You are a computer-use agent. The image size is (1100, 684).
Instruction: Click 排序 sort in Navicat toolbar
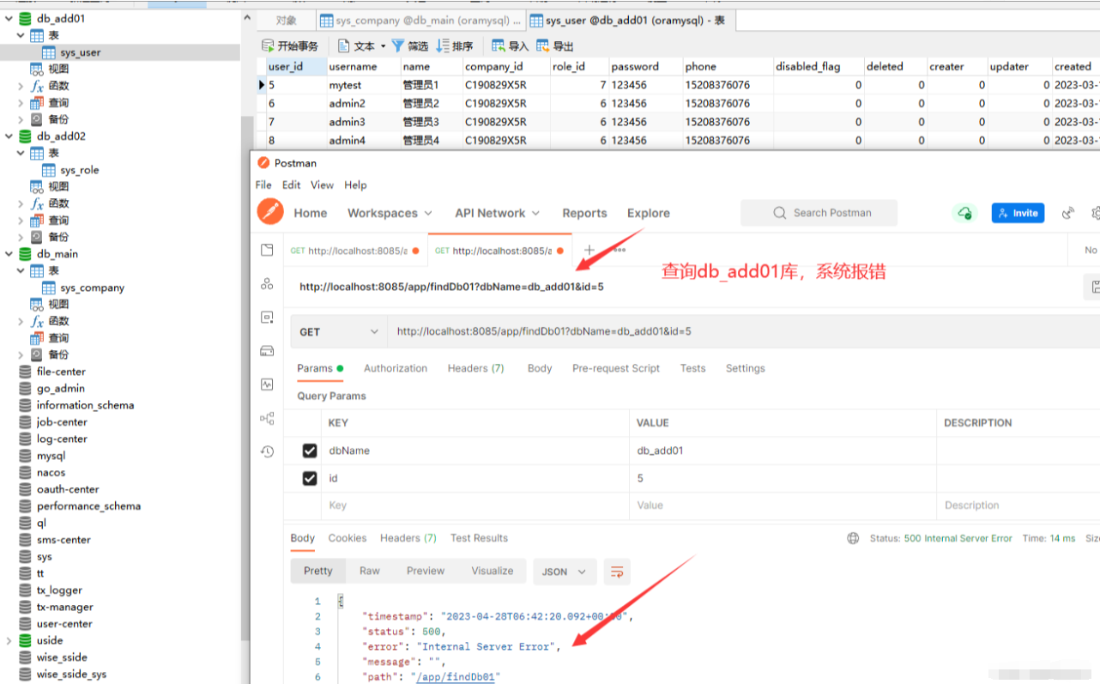click(455, 45)
